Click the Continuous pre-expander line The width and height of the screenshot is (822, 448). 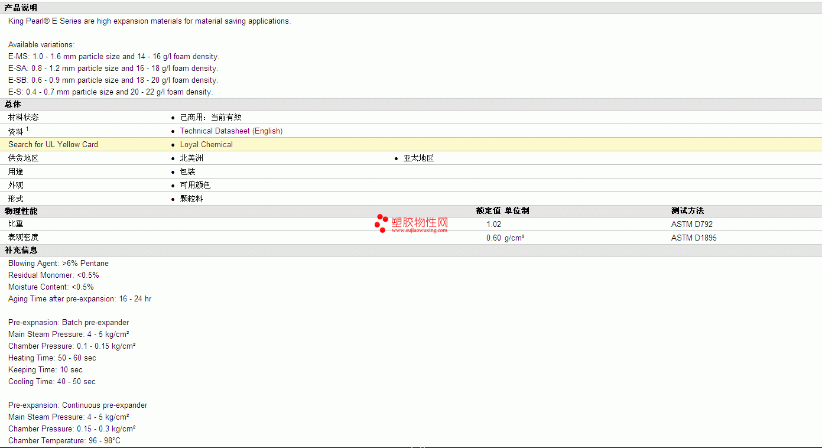(78, 405)
